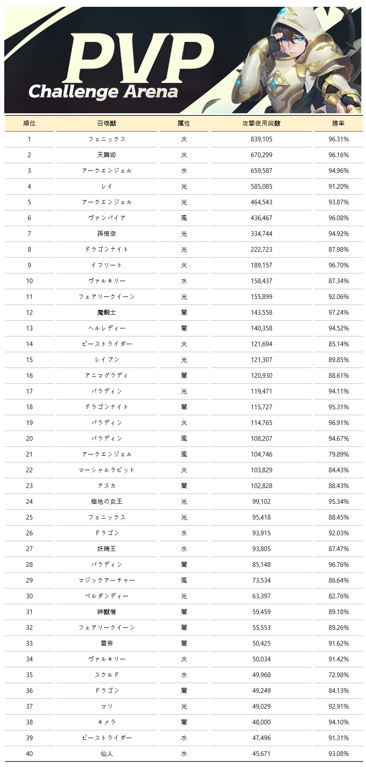Click the 妖精王 summon name

coord(106,549)
